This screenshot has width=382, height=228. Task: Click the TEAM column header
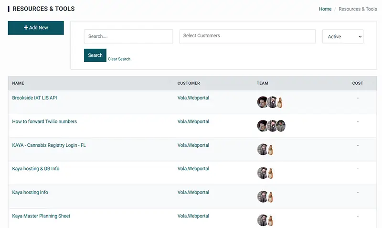click(x=262, y=83)
